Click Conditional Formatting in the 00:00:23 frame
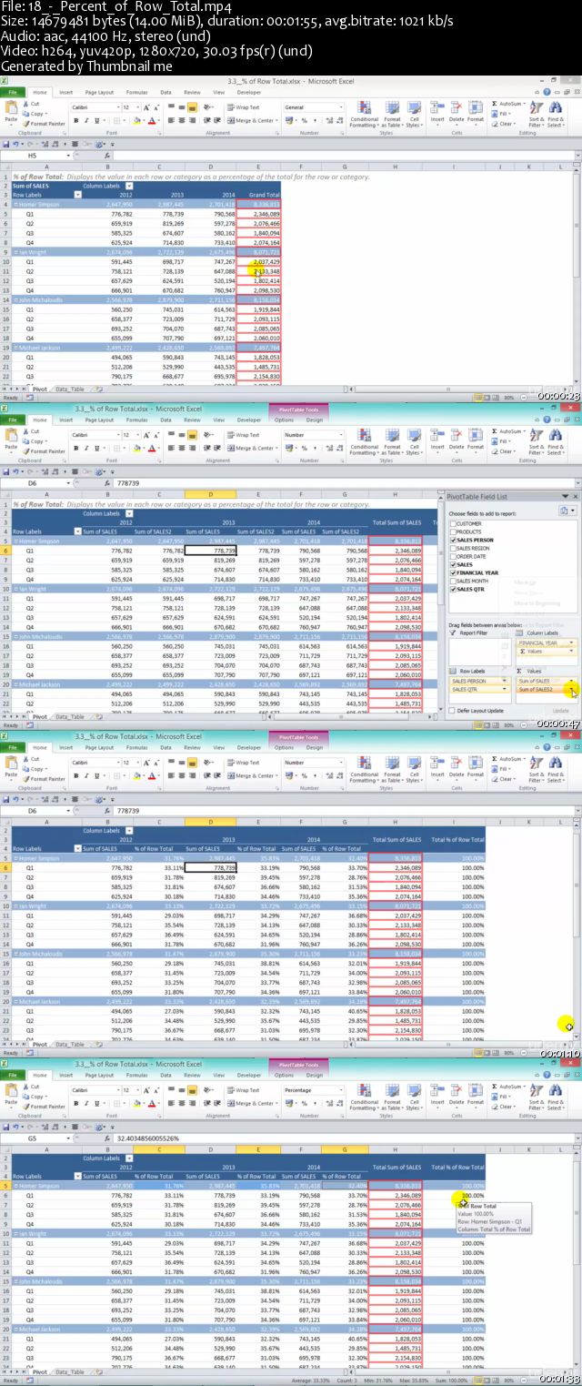This screenshot has width=582, height=1386. [364, 114]
